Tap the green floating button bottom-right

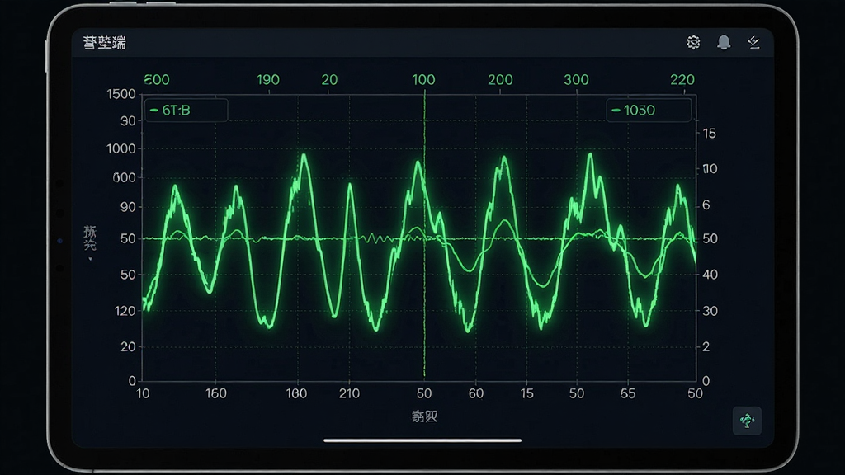[747, 421]
